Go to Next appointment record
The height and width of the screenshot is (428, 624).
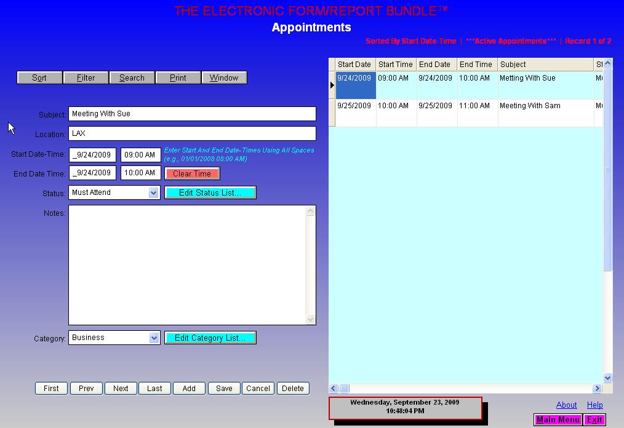[x=121, y=388]
